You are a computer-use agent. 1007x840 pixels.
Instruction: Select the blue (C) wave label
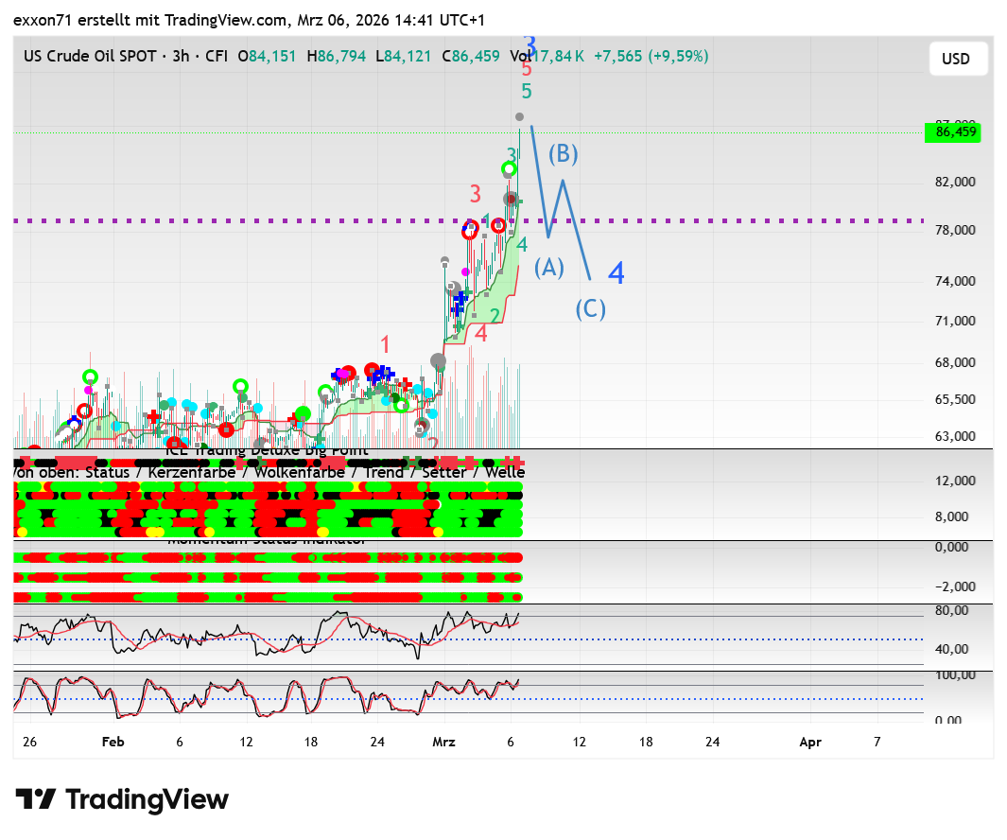coord(591,309)
